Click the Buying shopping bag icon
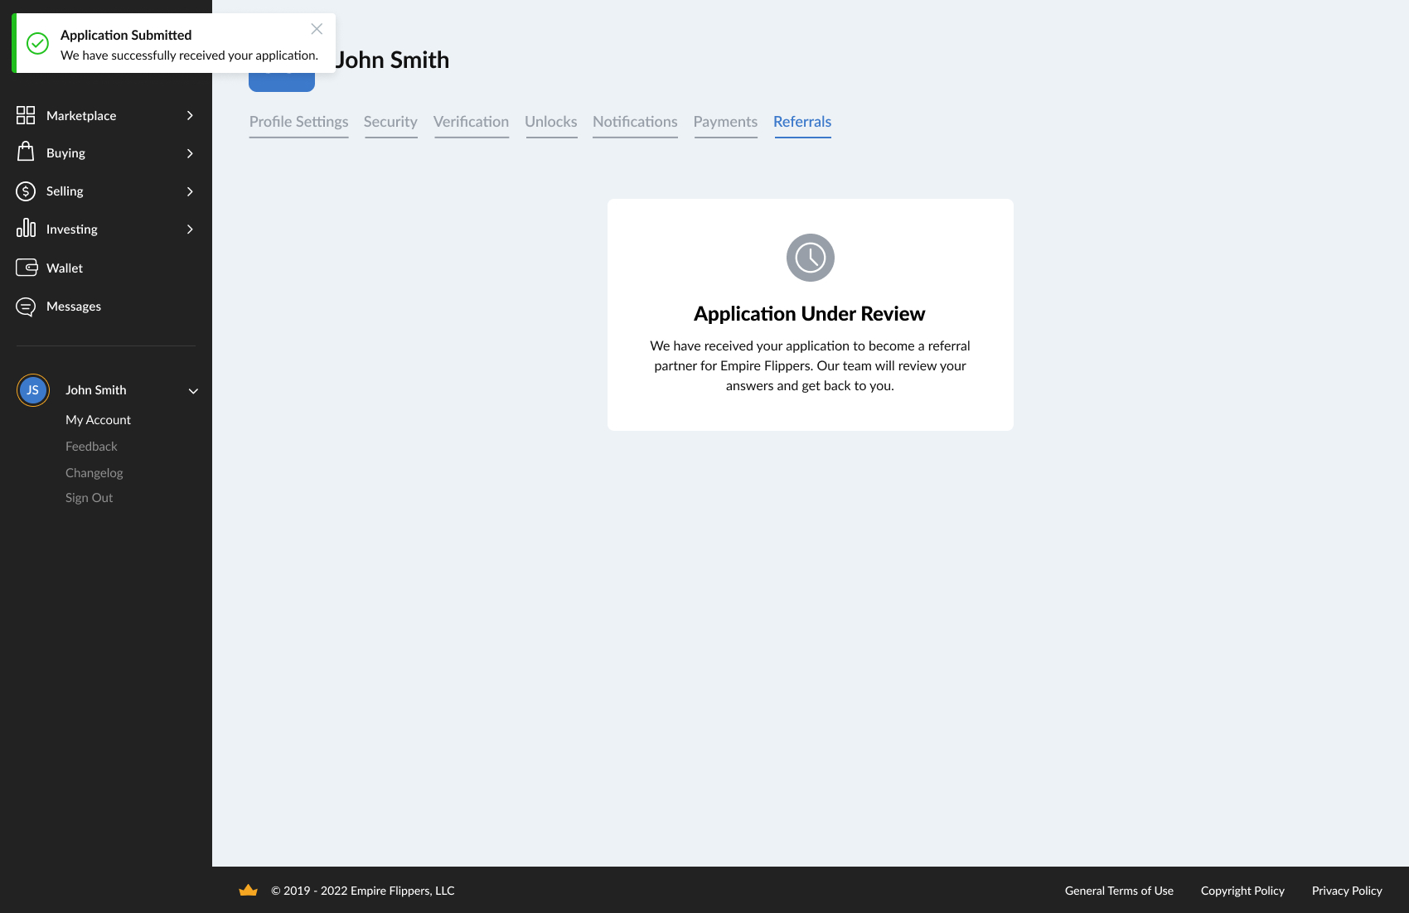Viewport: 1409px width, 913px height. coord(26,152)
